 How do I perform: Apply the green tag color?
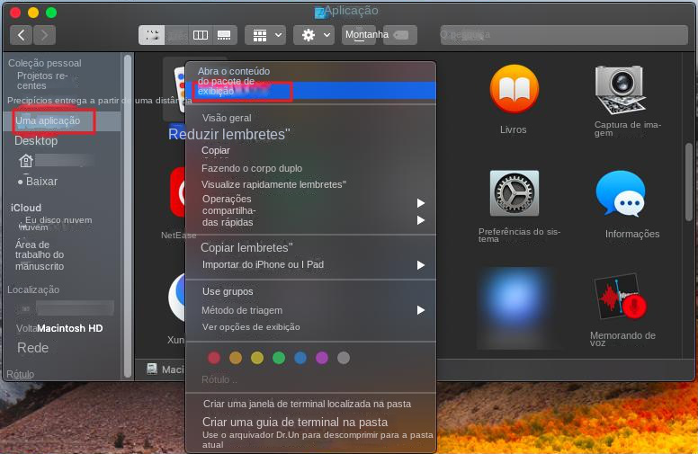[279, 358]
